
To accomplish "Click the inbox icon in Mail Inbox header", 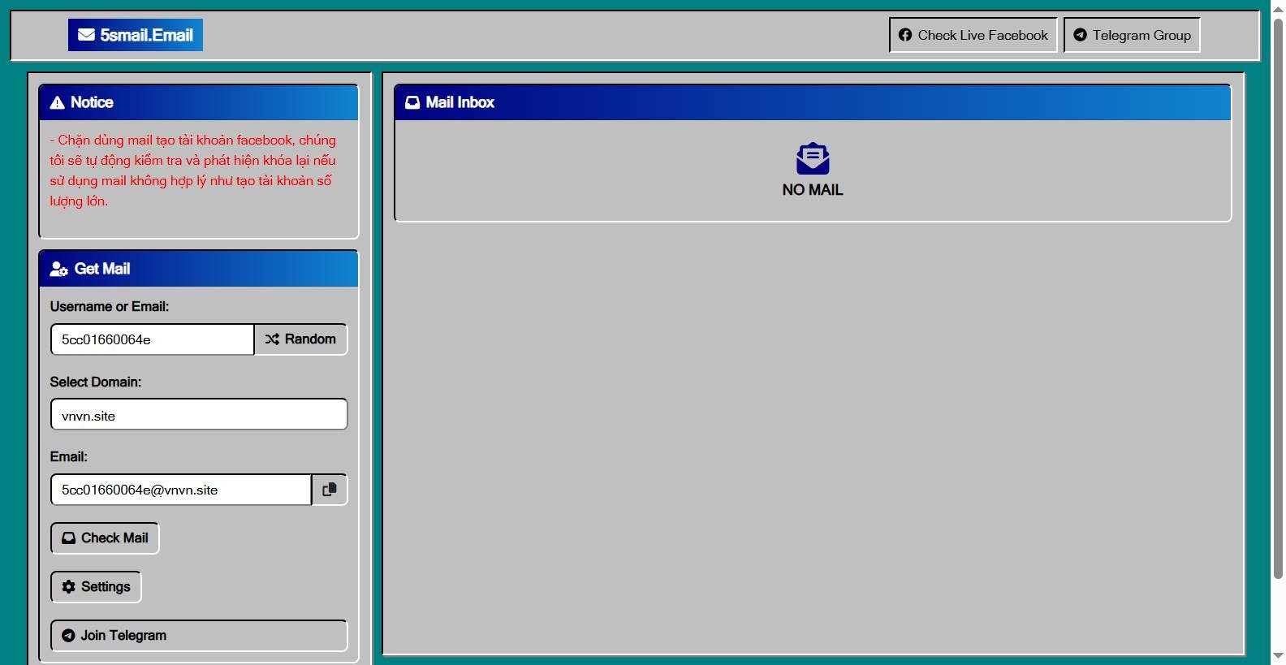I will point(412,102).
